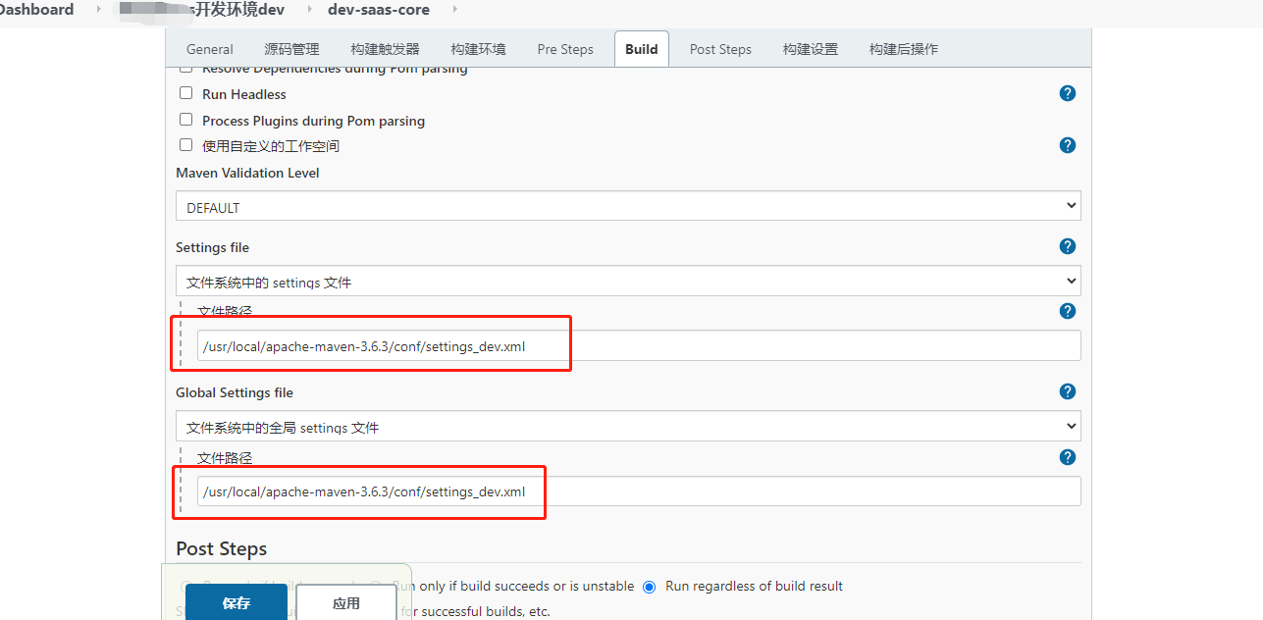Viewport: 1263px width, 620px height.
Task: Click the 保存 save button
Action: pyautogui.click(x=237, y=602)
